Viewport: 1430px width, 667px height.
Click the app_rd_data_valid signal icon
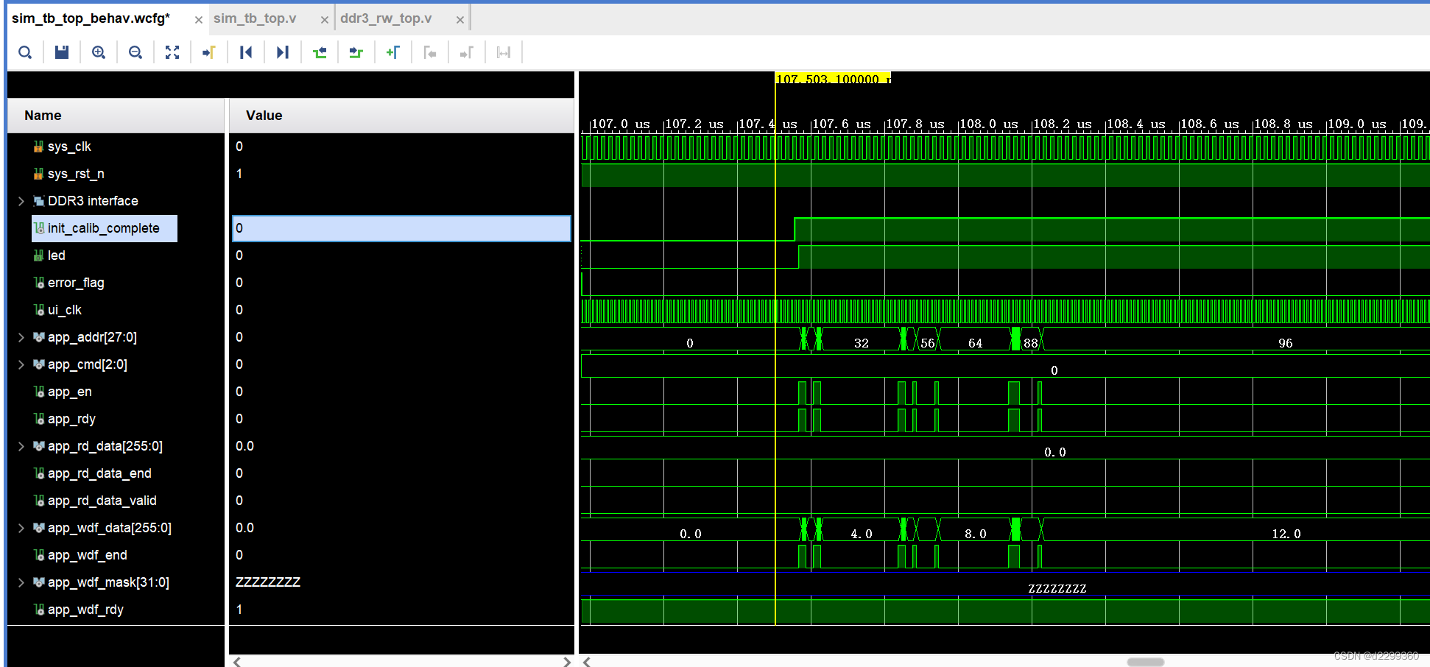coord(38,501)
